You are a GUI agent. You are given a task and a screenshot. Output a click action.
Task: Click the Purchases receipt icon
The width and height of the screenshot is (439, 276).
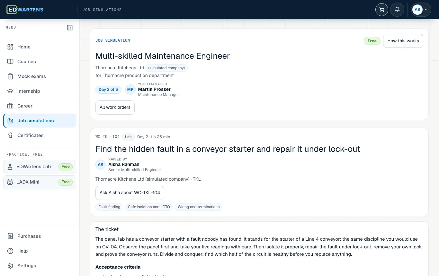(x=10, y=236)
